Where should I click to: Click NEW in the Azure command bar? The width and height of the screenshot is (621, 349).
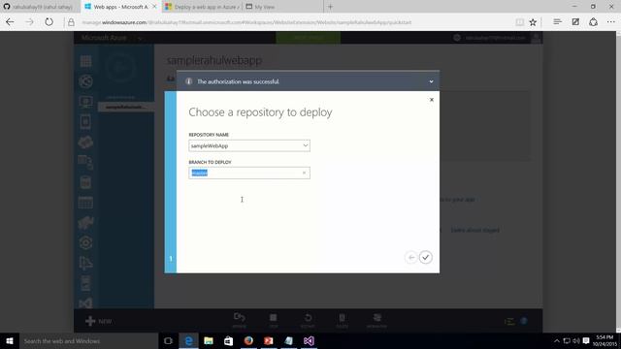[99, 321]
